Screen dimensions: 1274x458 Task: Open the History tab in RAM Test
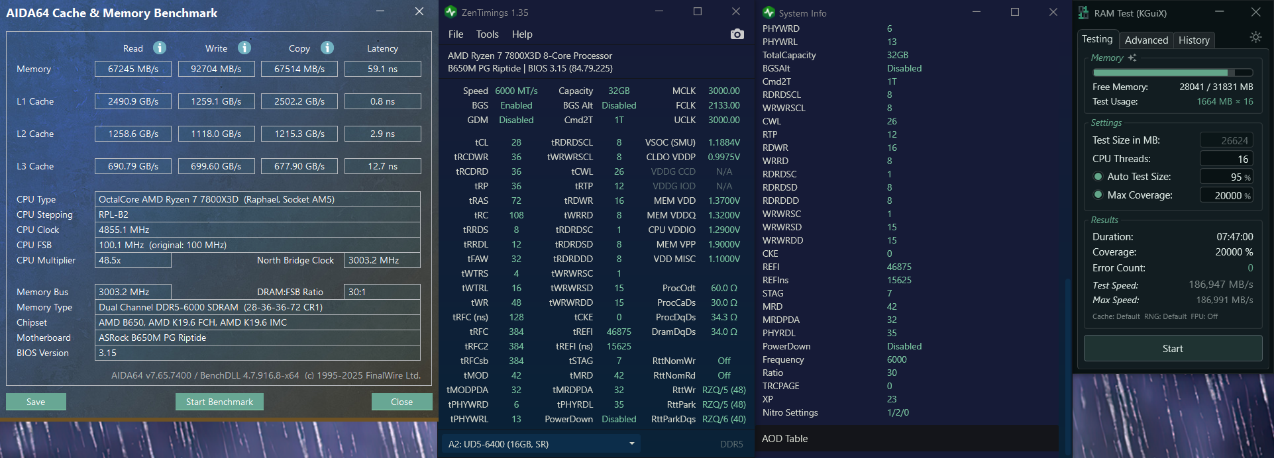(1194, 40)
